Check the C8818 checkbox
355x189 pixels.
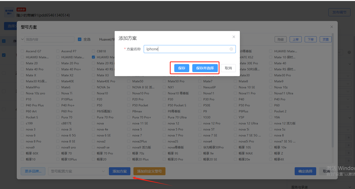(94, 51)
